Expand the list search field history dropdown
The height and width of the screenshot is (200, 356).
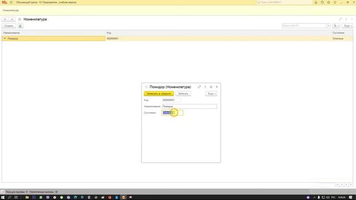coord(328,26)
